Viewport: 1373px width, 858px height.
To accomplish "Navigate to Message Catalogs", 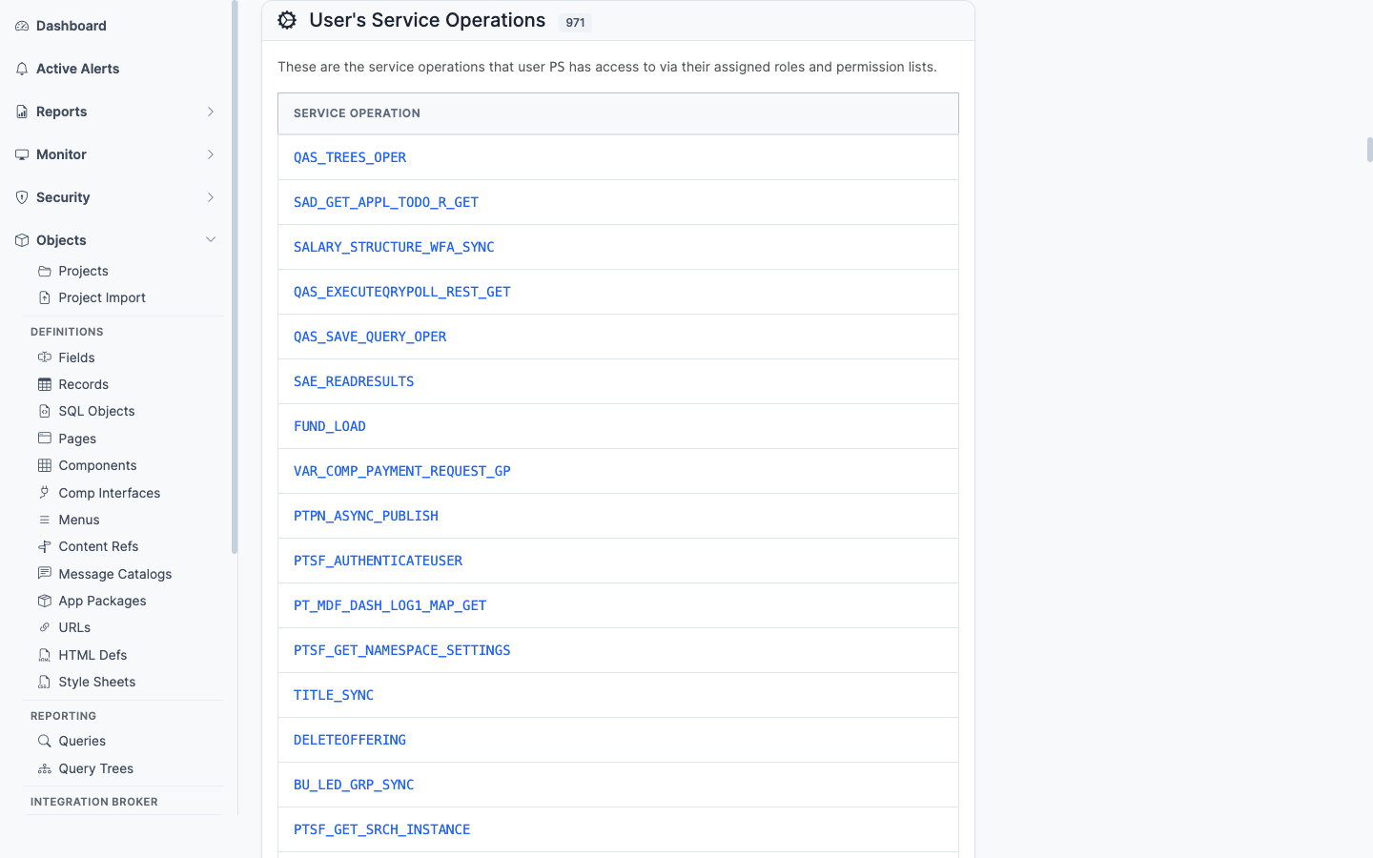I will pos(115,574).
